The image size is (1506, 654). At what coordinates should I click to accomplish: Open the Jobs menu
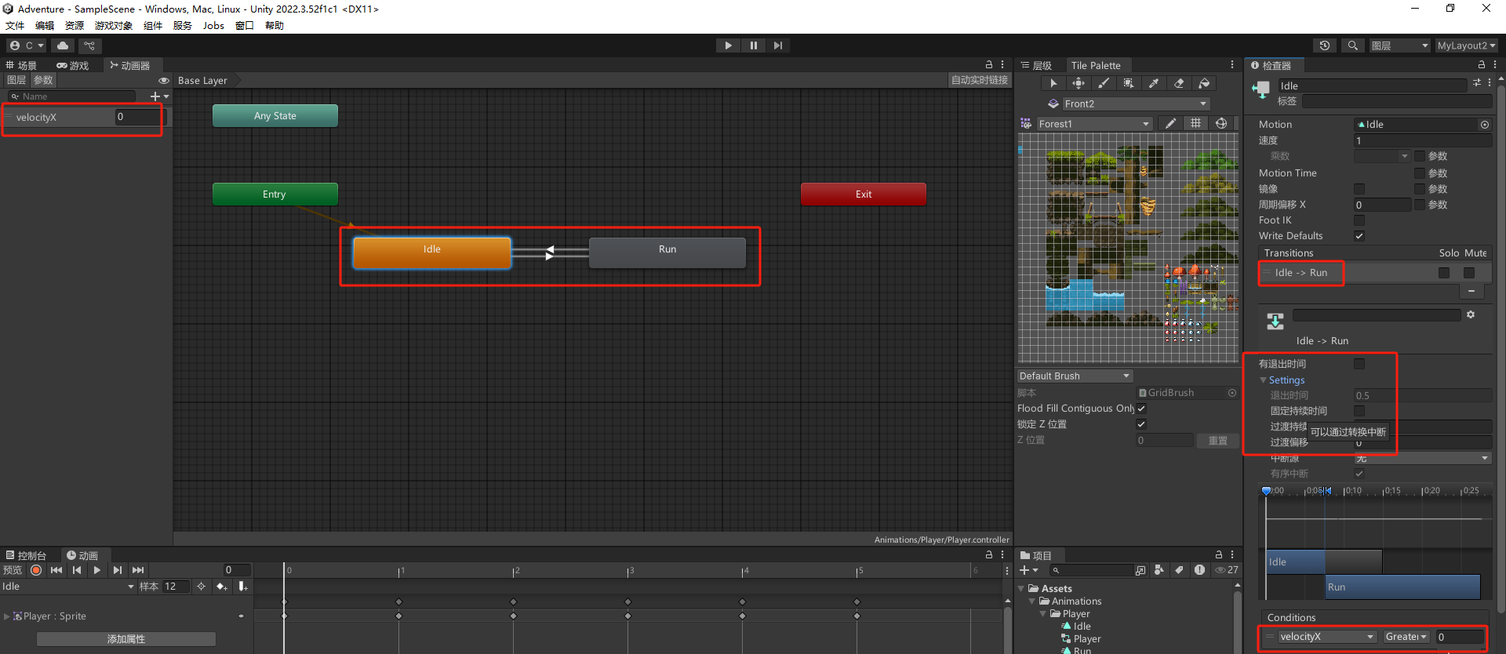(213, 26)
